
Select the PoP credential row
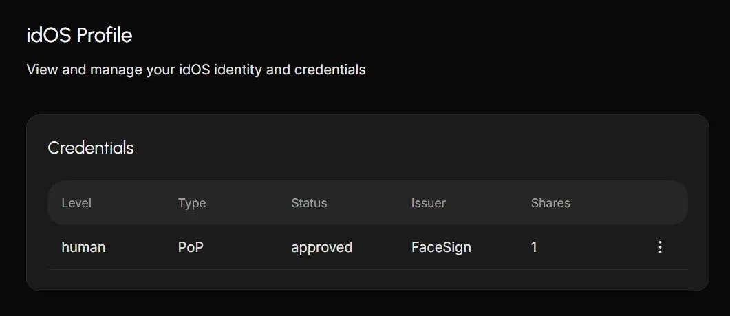click(x=367, y=247)
